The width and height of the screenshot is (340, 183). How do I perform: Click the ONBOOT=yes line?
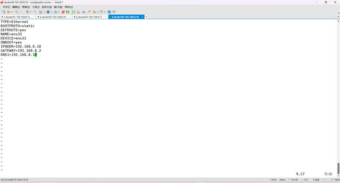pos(11,42)
